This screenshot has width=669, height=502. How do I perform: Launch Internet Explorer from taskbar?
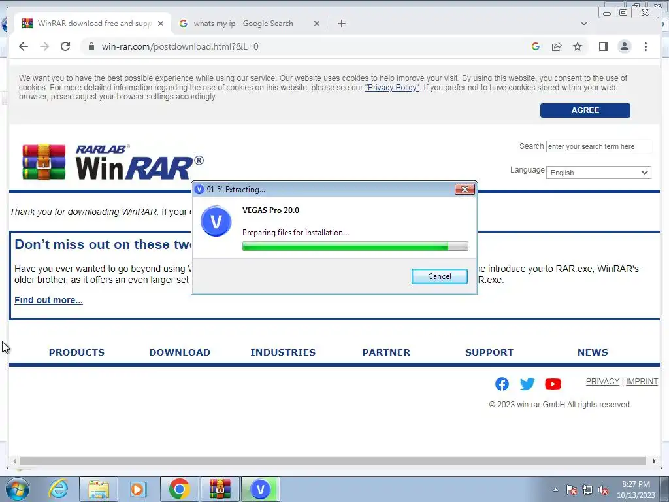pyautogui.click(x=58, y=489)
